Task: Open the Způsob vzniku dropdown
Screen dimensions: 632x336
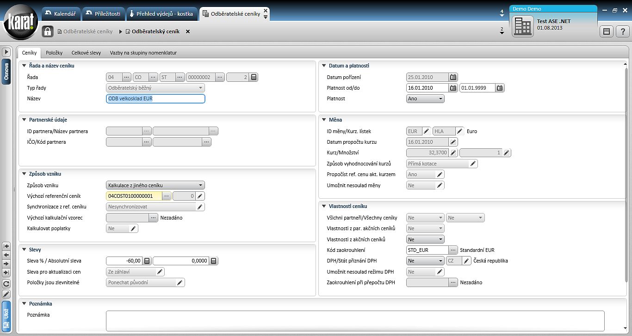Action: [155, 185]
